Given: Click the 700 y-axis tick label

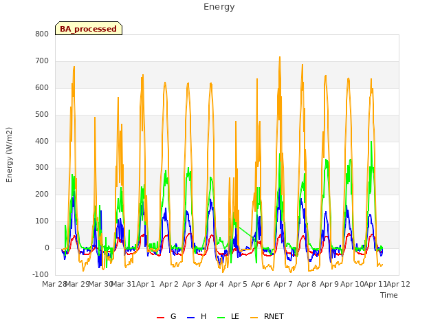Looking at the screenshot, I should (42, 61).
